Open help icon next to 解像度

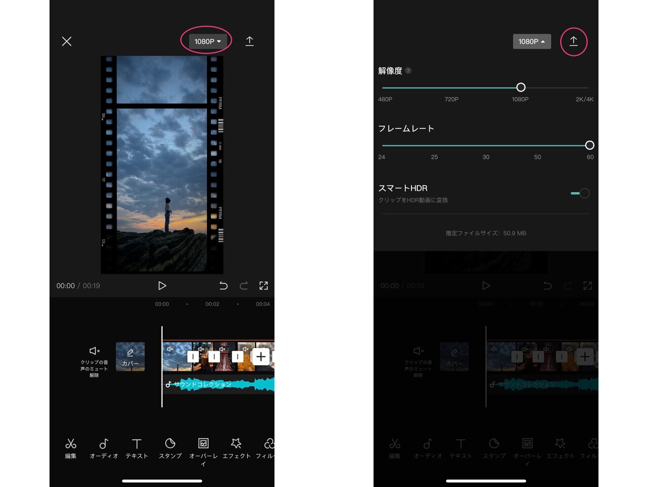(x=408, y=71)
